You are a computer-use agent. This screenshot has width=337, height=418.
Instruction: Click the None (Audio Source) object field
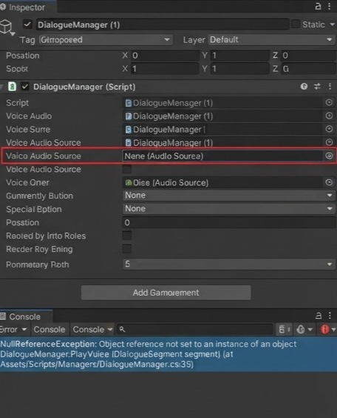222,156
